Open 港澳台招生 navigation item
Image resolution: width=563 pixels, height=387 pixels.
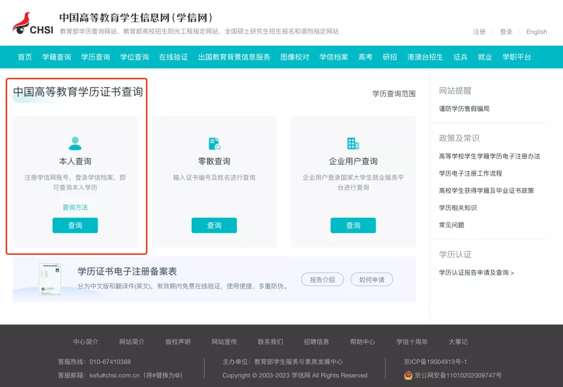pos(425,57)
